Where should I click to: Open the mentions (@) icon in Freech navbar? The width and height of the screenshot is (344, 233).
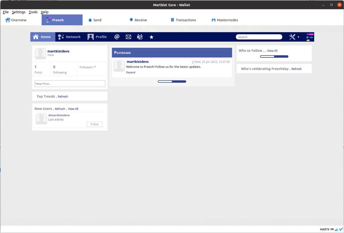coord(117,37)
